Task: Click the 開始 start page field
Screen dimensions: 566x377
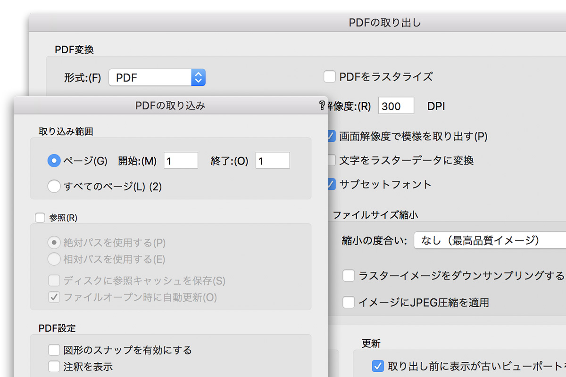Action: [181, 161]
